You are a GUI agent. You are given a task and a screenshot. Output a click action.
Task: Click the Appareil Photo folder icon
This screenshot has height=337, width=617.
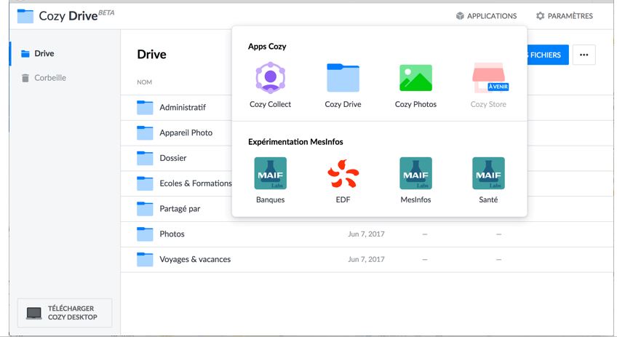[x=145, y=132]
